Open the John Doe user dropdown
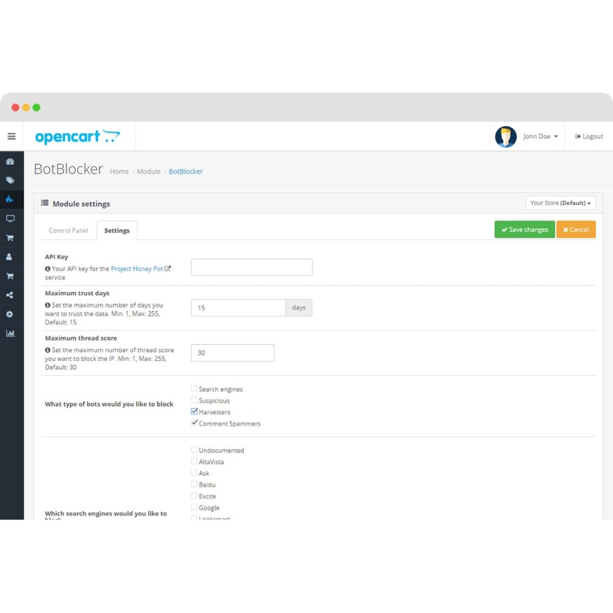 pyautogui.click(x=541, y=136)
